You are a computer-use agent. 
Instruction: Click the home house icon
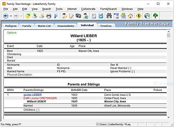click(130, 16)
